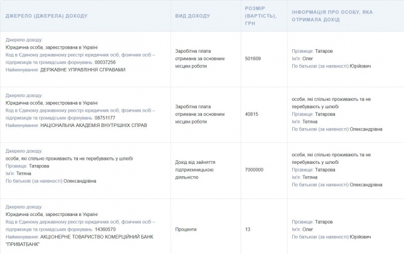Screen dimensions: 404x254
Task: Select "НАЦІОНАЛЬНА АКАДЕМІЯ ВНУТРІШНІХ СПРАВ" name text
Action: [x=94, y=125]
